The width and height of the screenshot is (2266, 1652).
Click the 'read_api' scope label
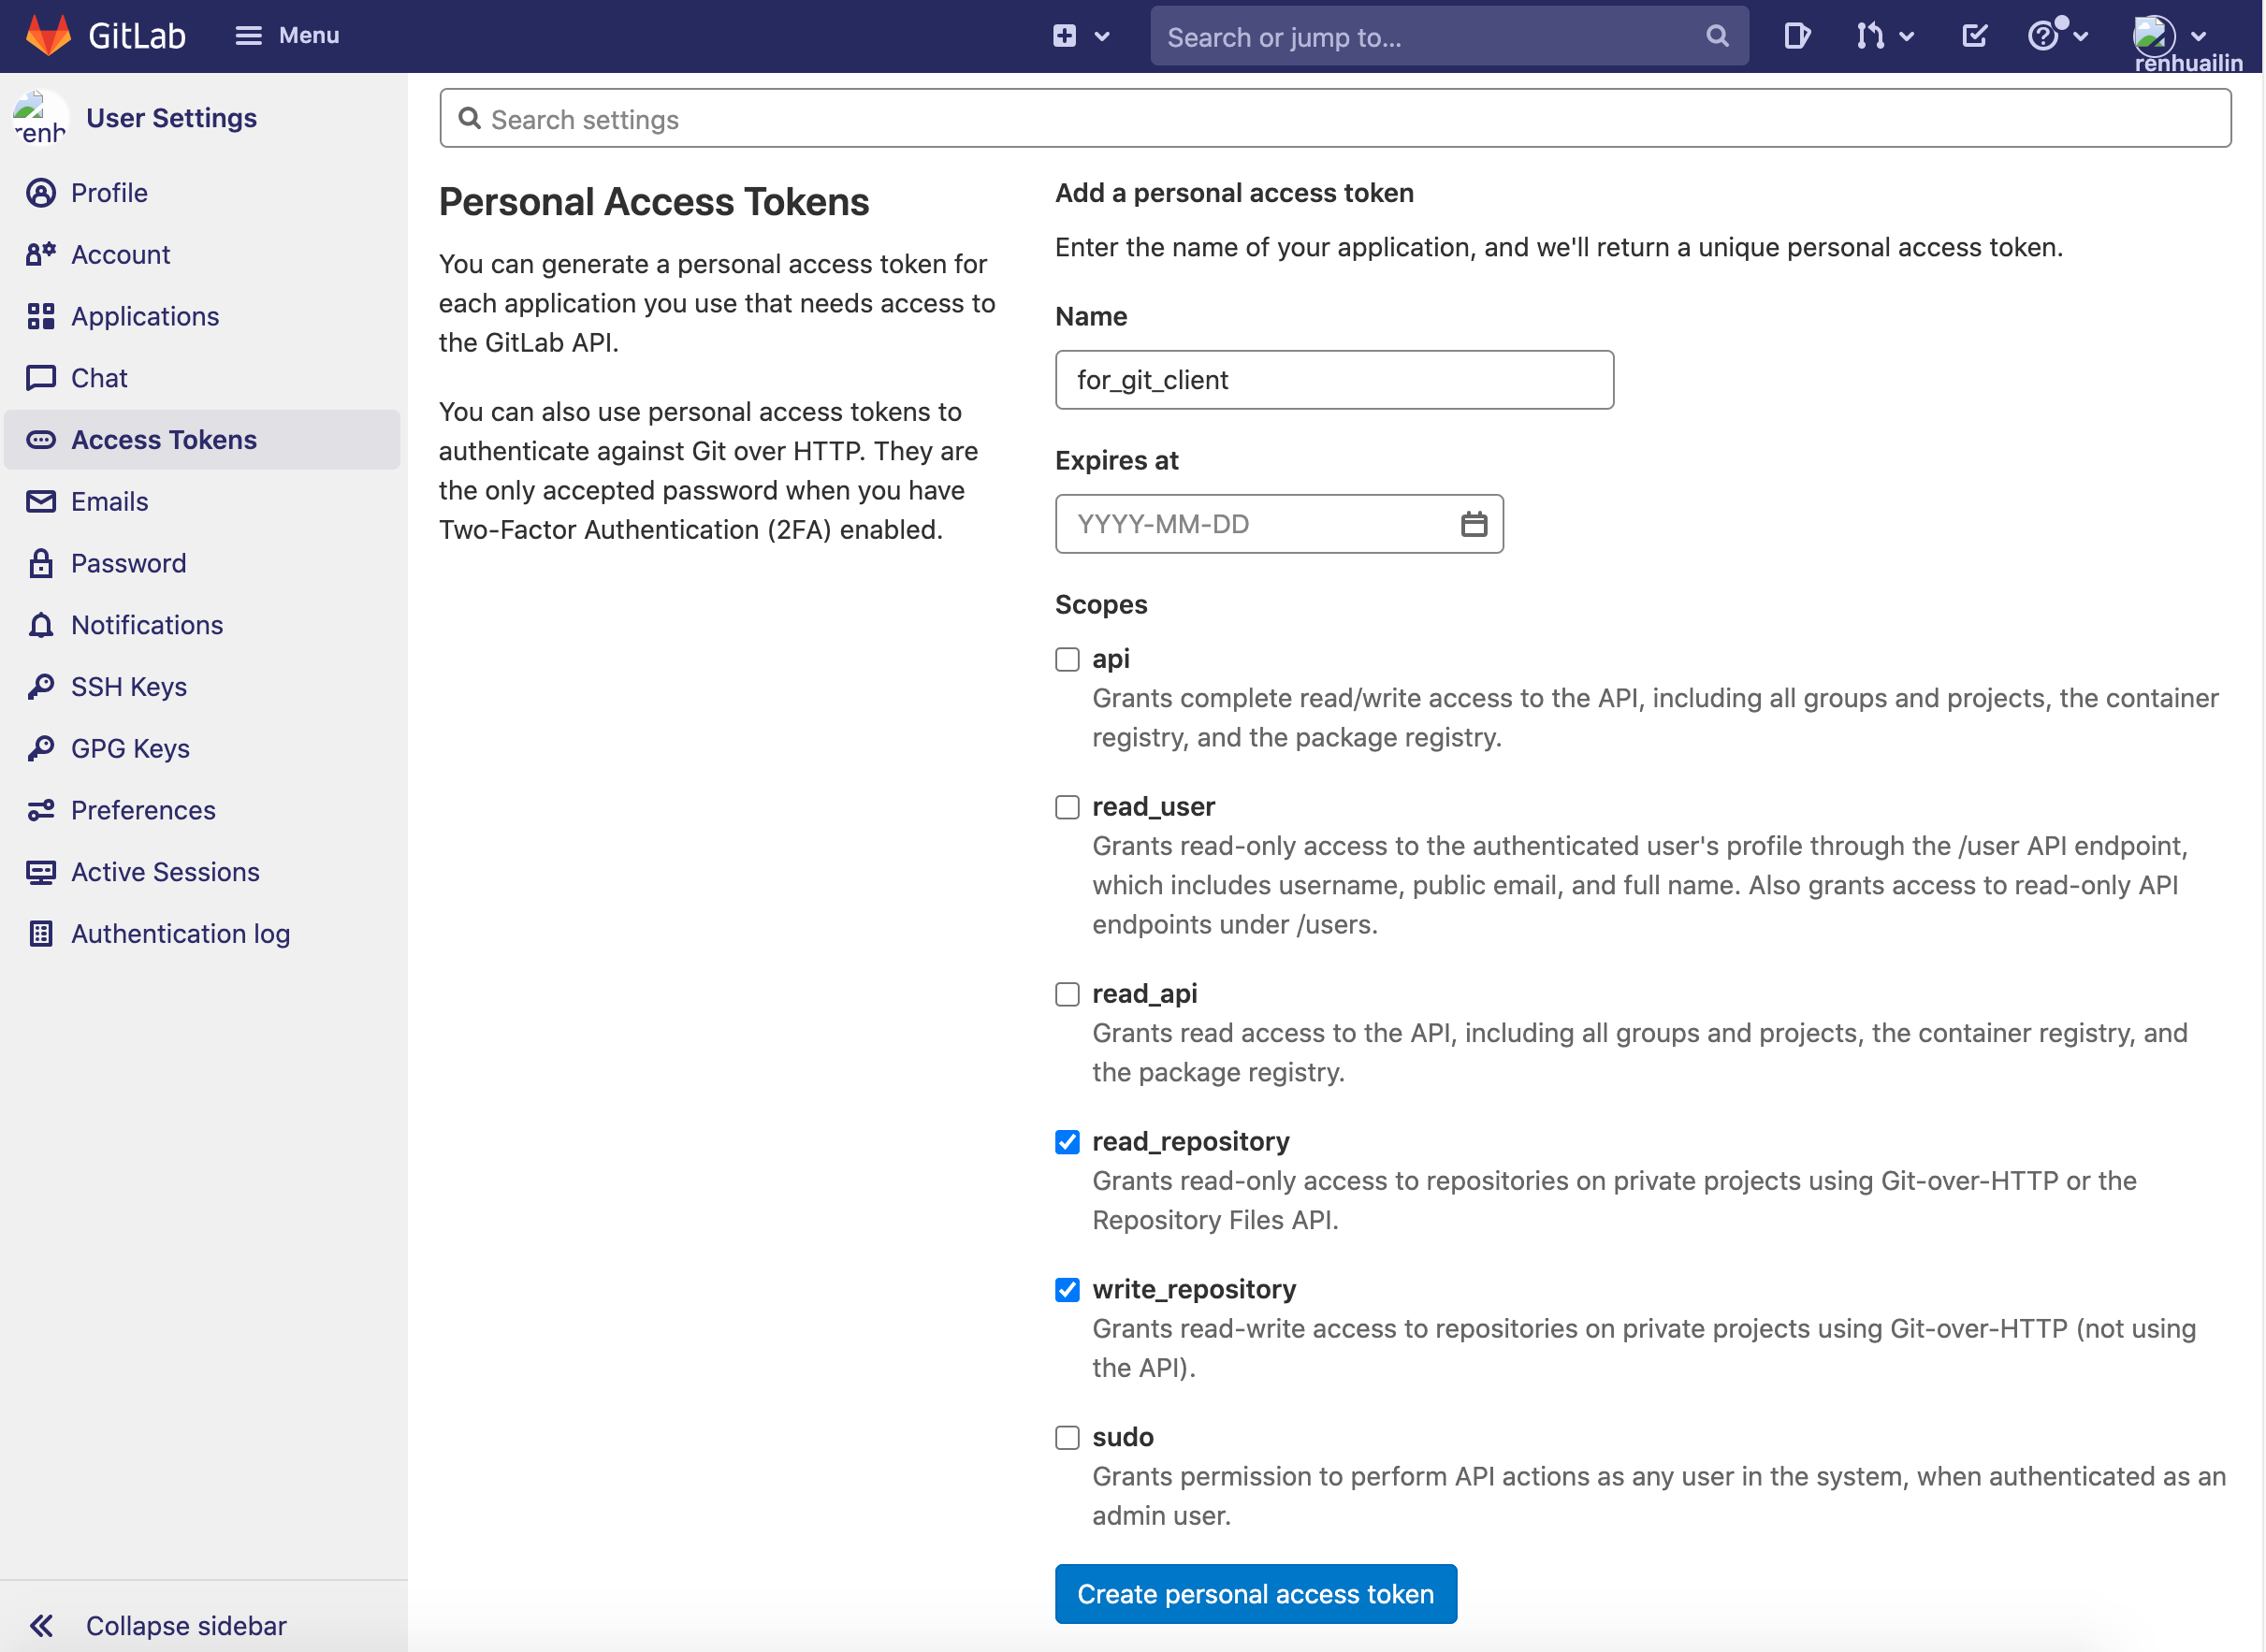pyautogui.click(x=1144, y=994)
